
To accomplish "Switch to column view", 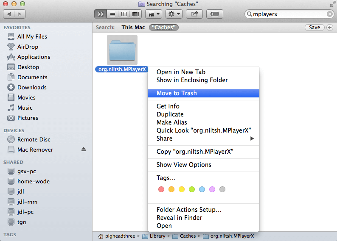I will 124,14.
